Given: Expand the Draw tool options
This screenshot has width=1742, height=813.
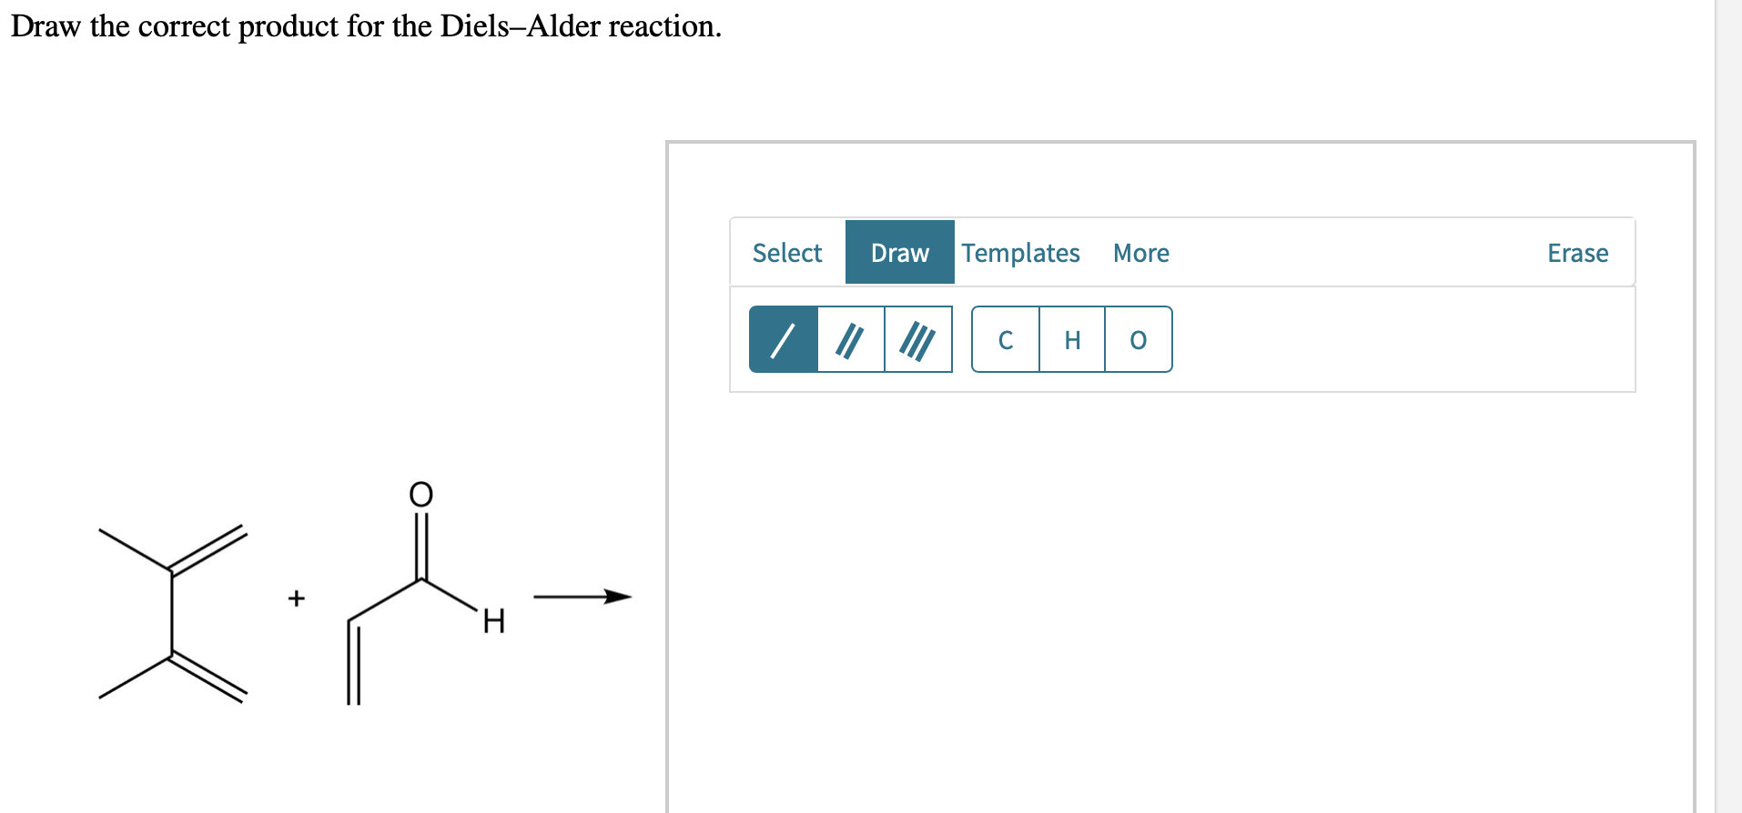Looking at the screenshot, I should tap(899, 253).
